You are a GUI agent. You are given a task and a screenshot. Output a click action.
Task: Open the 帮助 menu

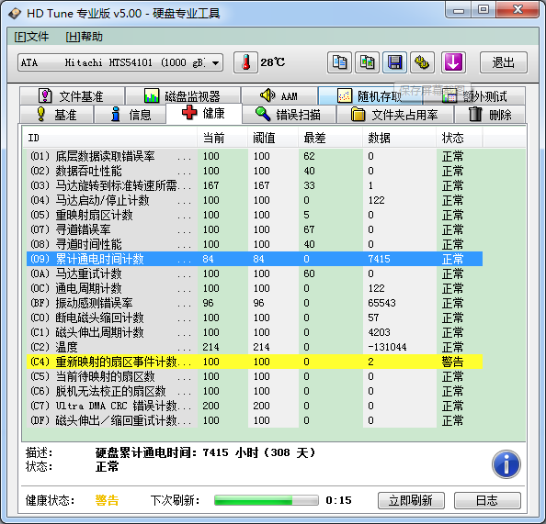tap(84, 37)
